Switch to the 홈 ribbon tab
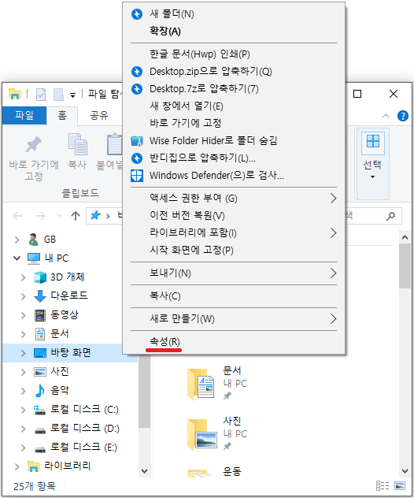 [62, 115]
